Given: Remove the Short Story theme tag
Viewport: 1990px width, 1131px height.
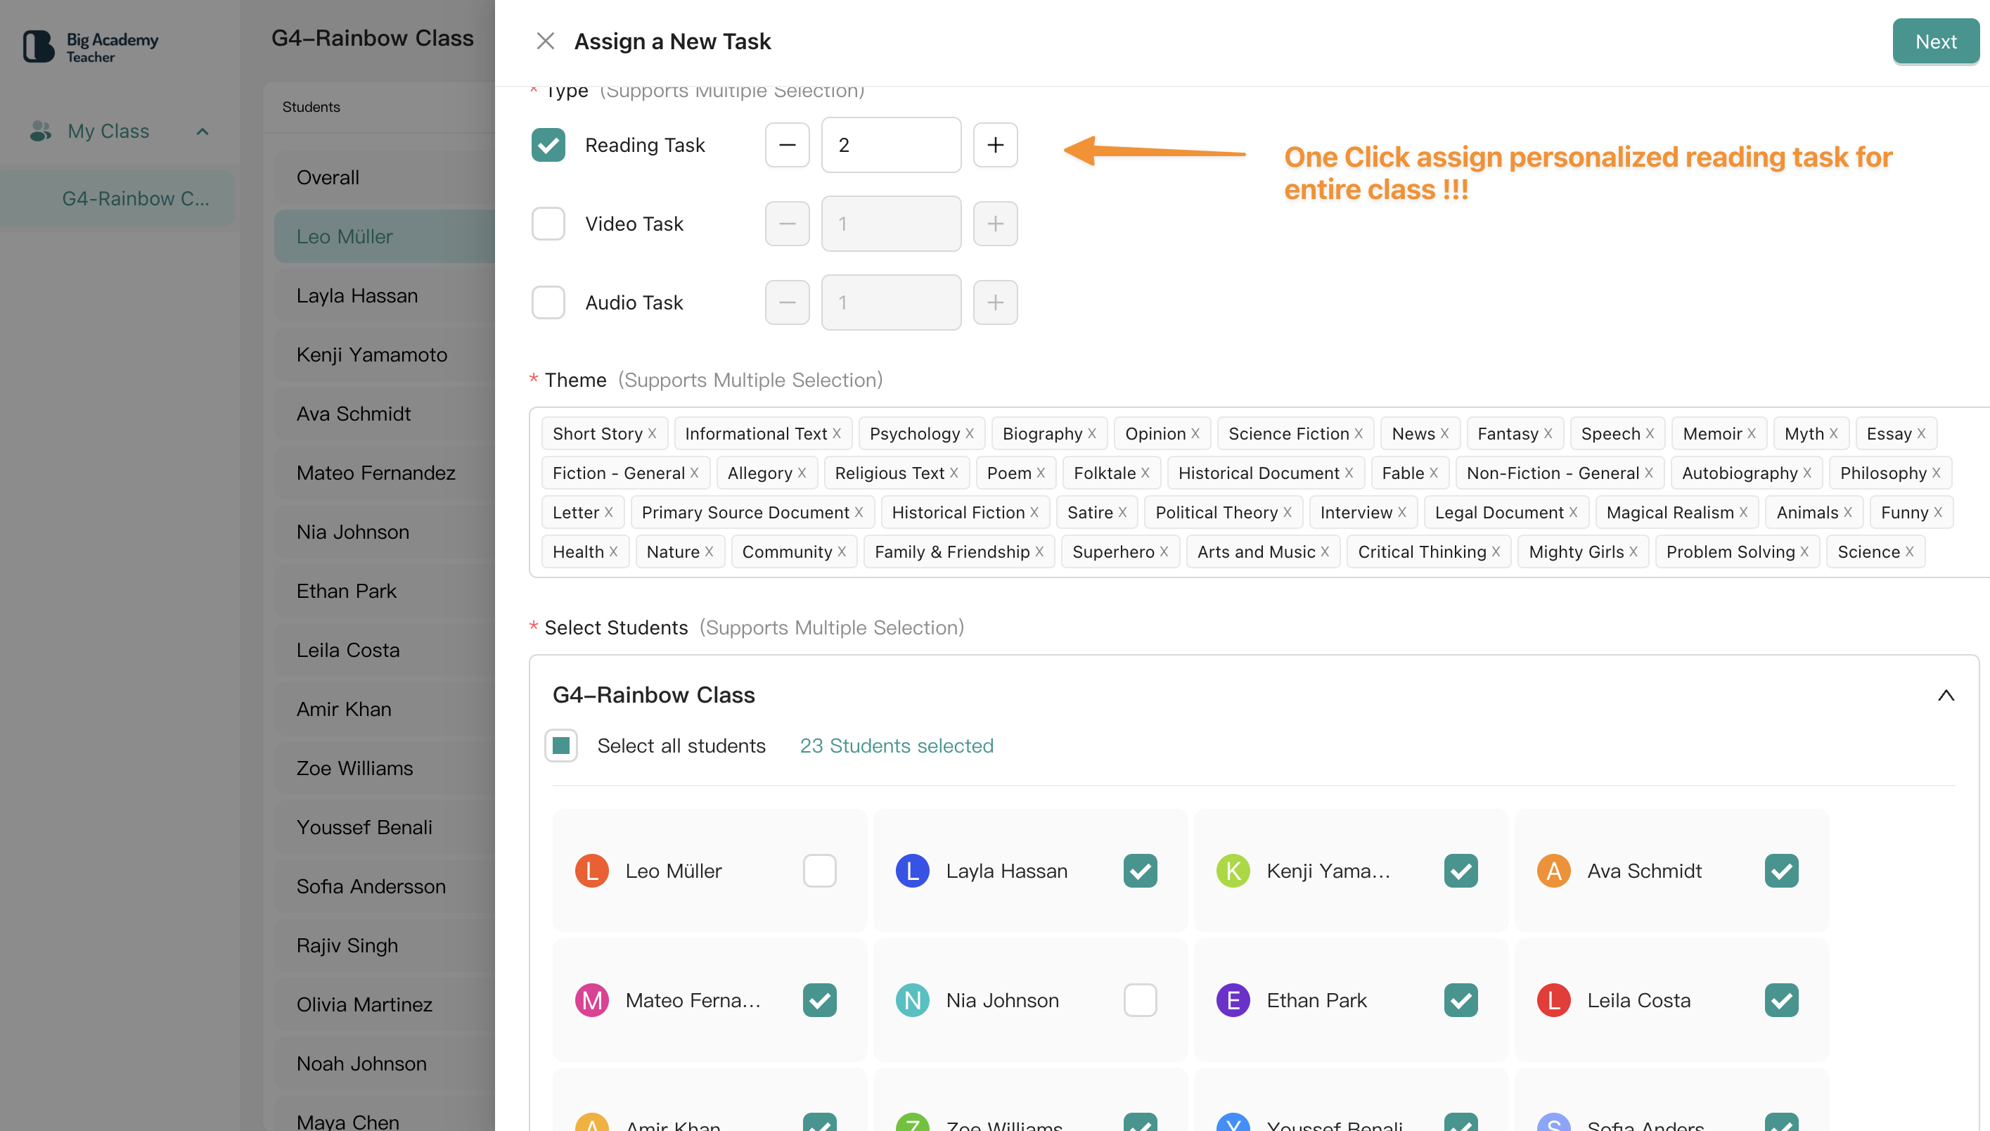Looking at the screenshot, I should pos(653,433).
